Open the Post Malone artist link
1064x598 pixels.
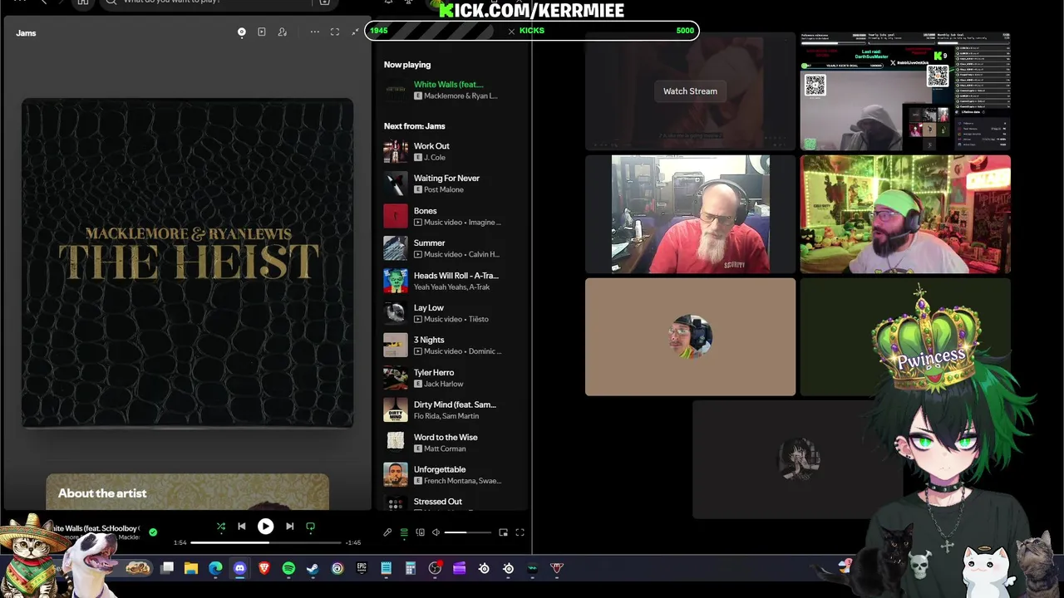(444, 189)
